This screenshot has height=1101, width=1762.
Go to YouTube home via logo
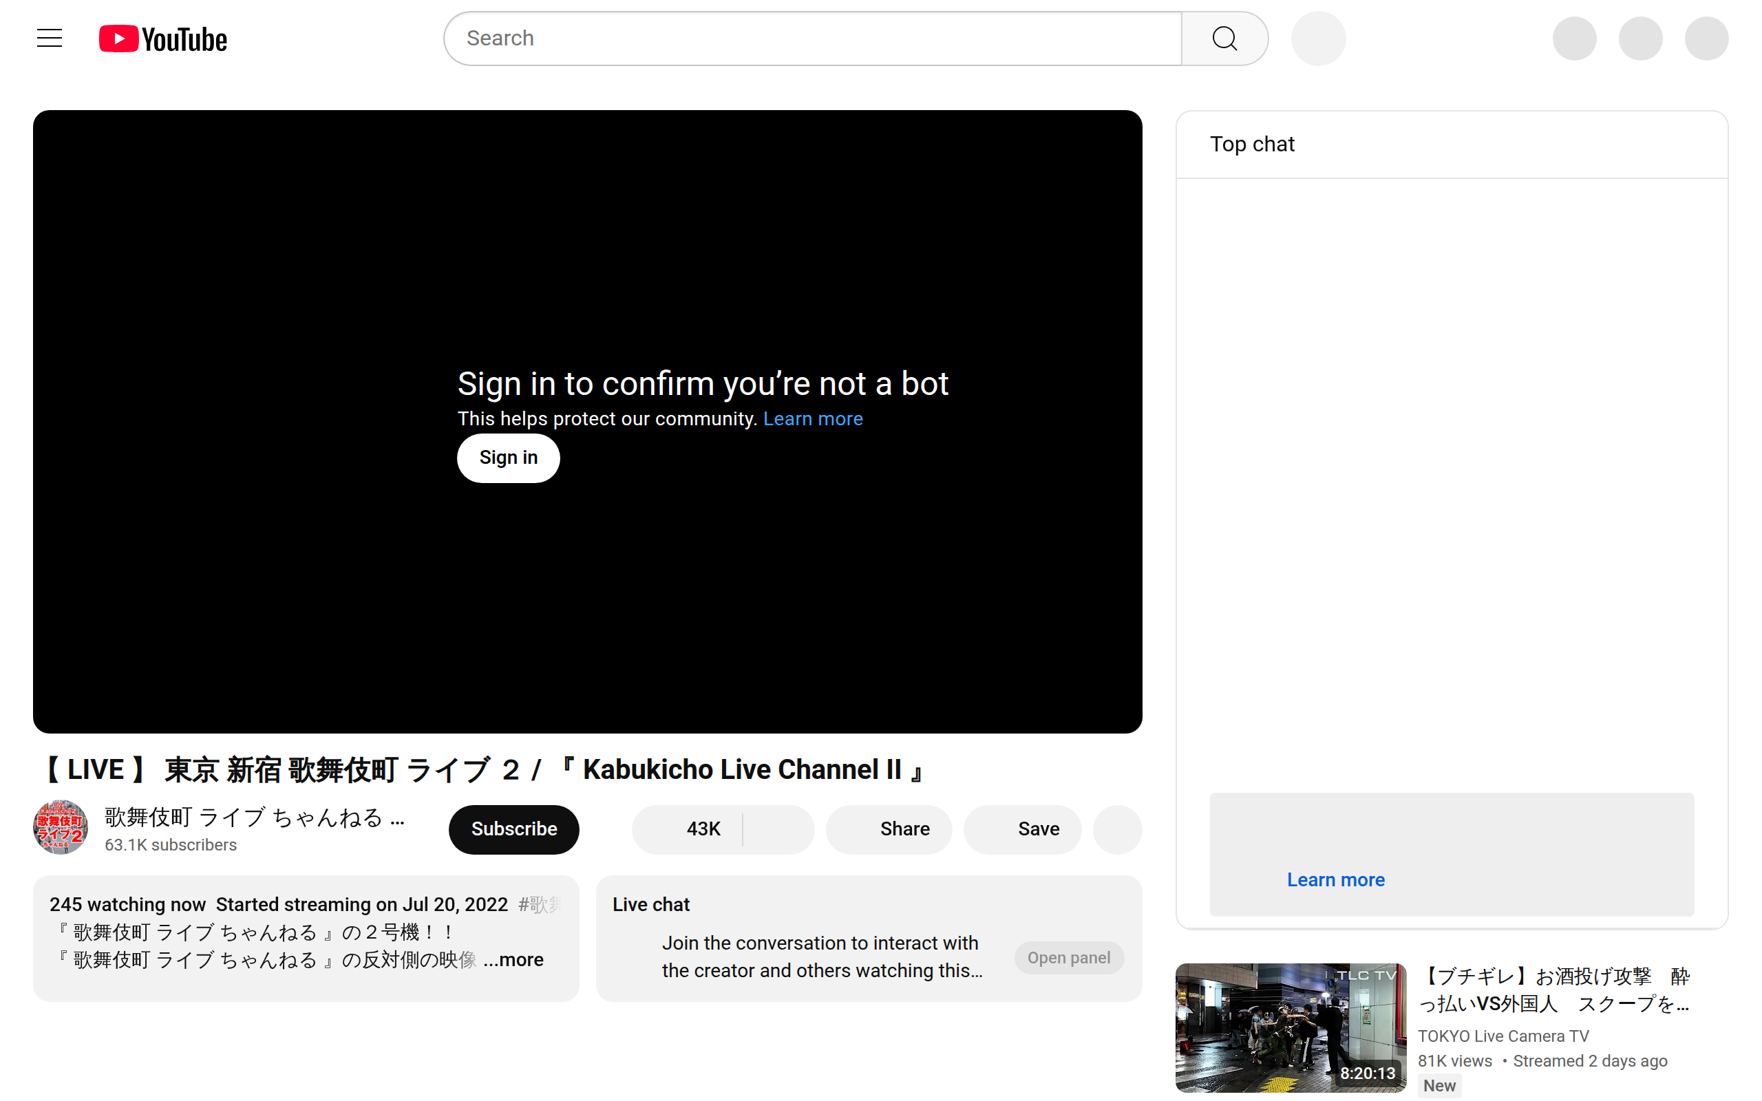point(163,39)
